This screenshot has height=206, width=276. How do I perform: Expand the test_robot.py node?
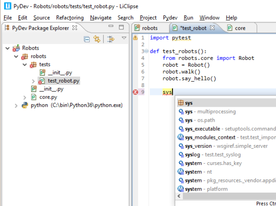[33, 81]
